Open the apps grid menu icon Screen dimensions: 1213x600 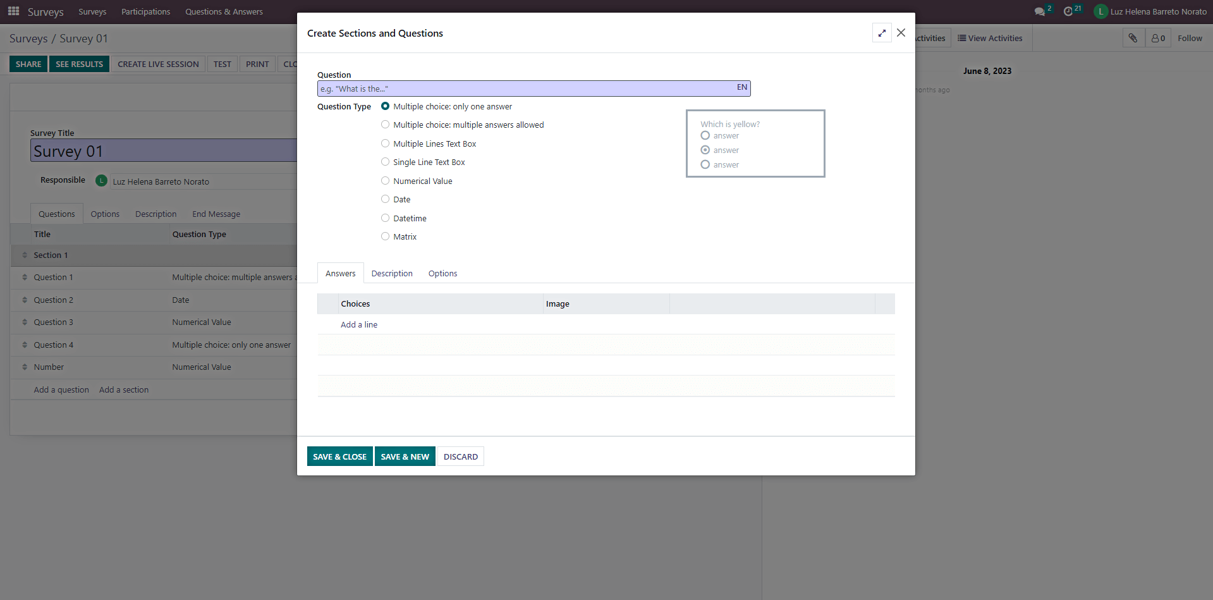13,11
